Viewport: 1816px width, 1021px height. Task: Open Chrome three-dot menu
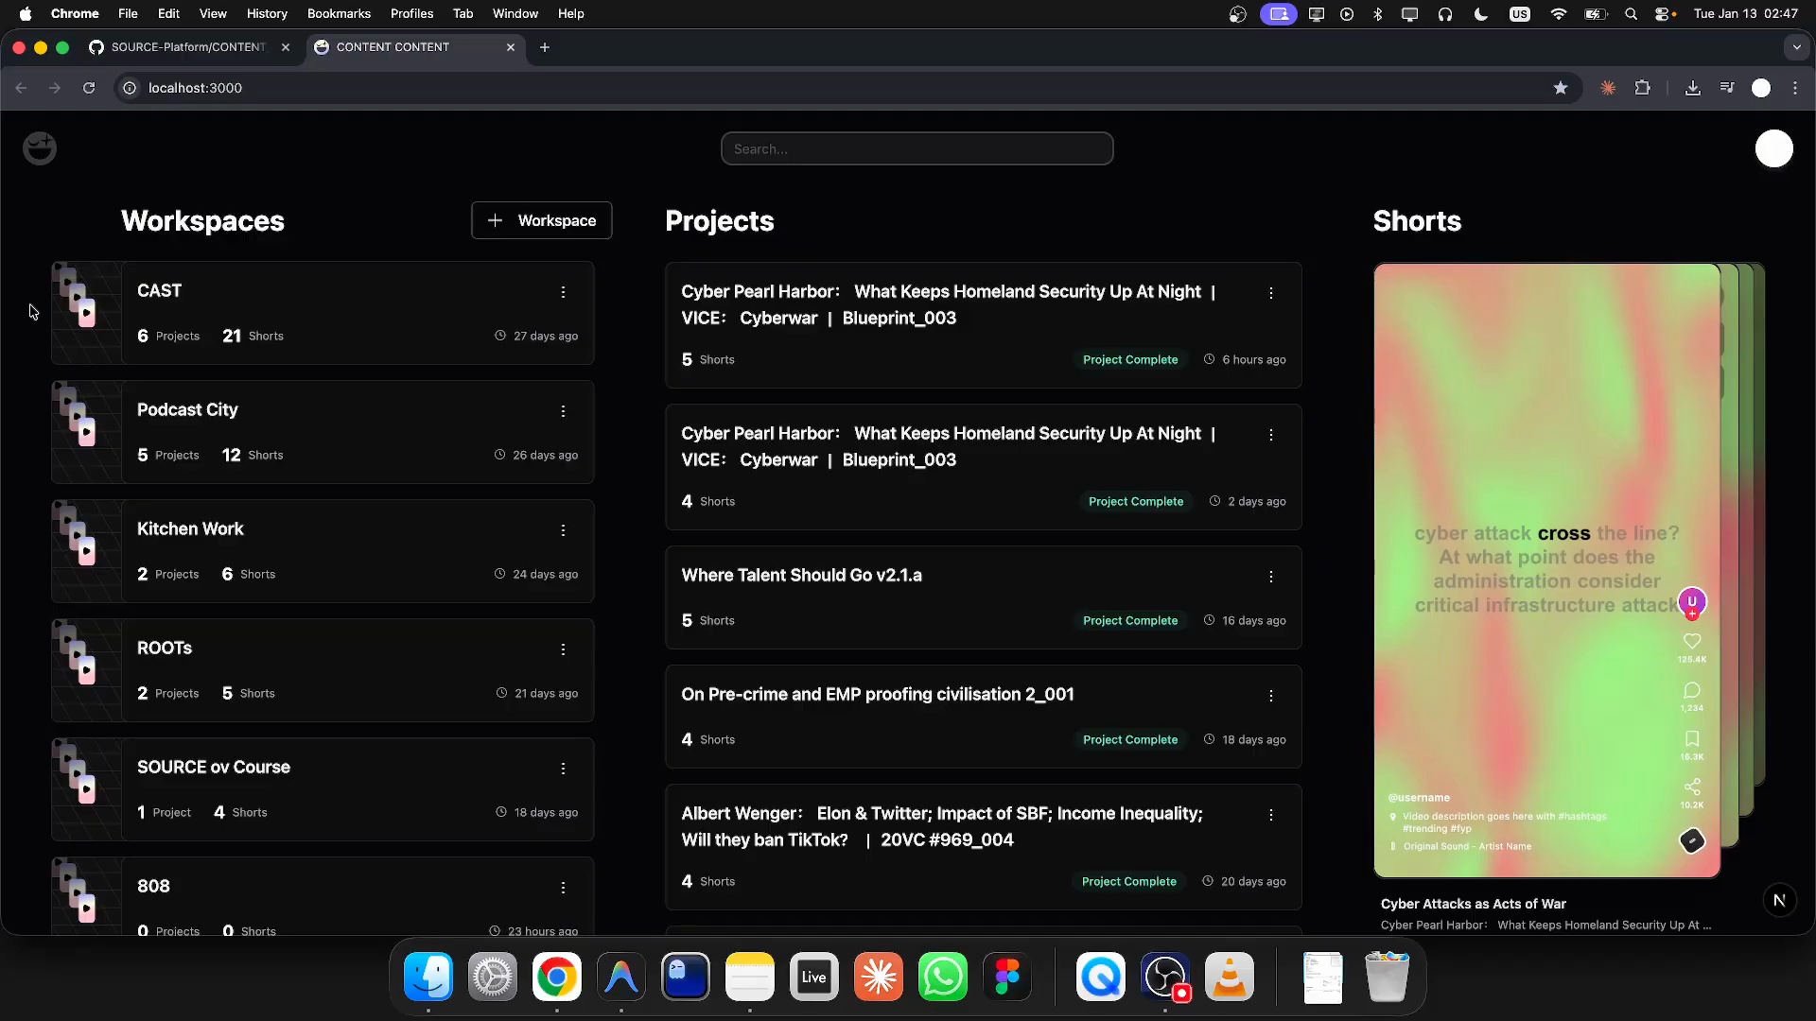coord(1795,88)
